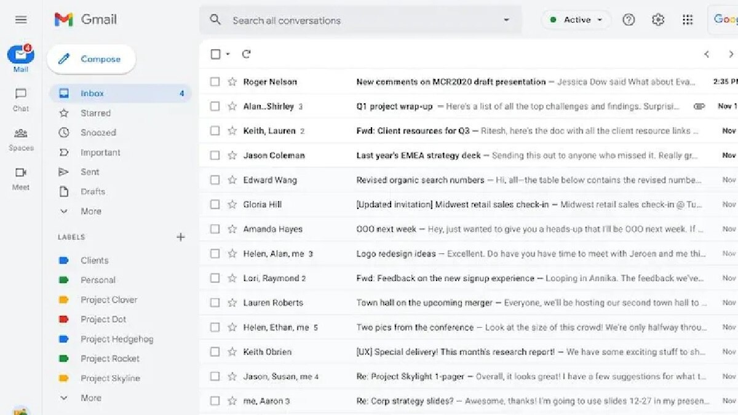Expand More under the labels list
This screenshot has height=415, width=738.
coord(91,398)
